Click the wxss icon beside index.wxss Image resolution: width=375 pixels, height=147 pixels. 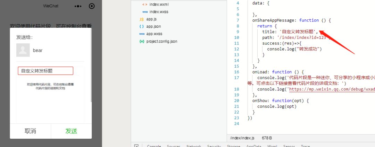click(x=145, y=12)
